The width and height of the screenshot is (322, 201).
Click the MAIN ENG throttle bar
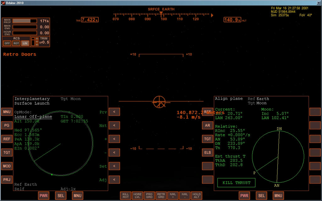[x=25, y=27]
